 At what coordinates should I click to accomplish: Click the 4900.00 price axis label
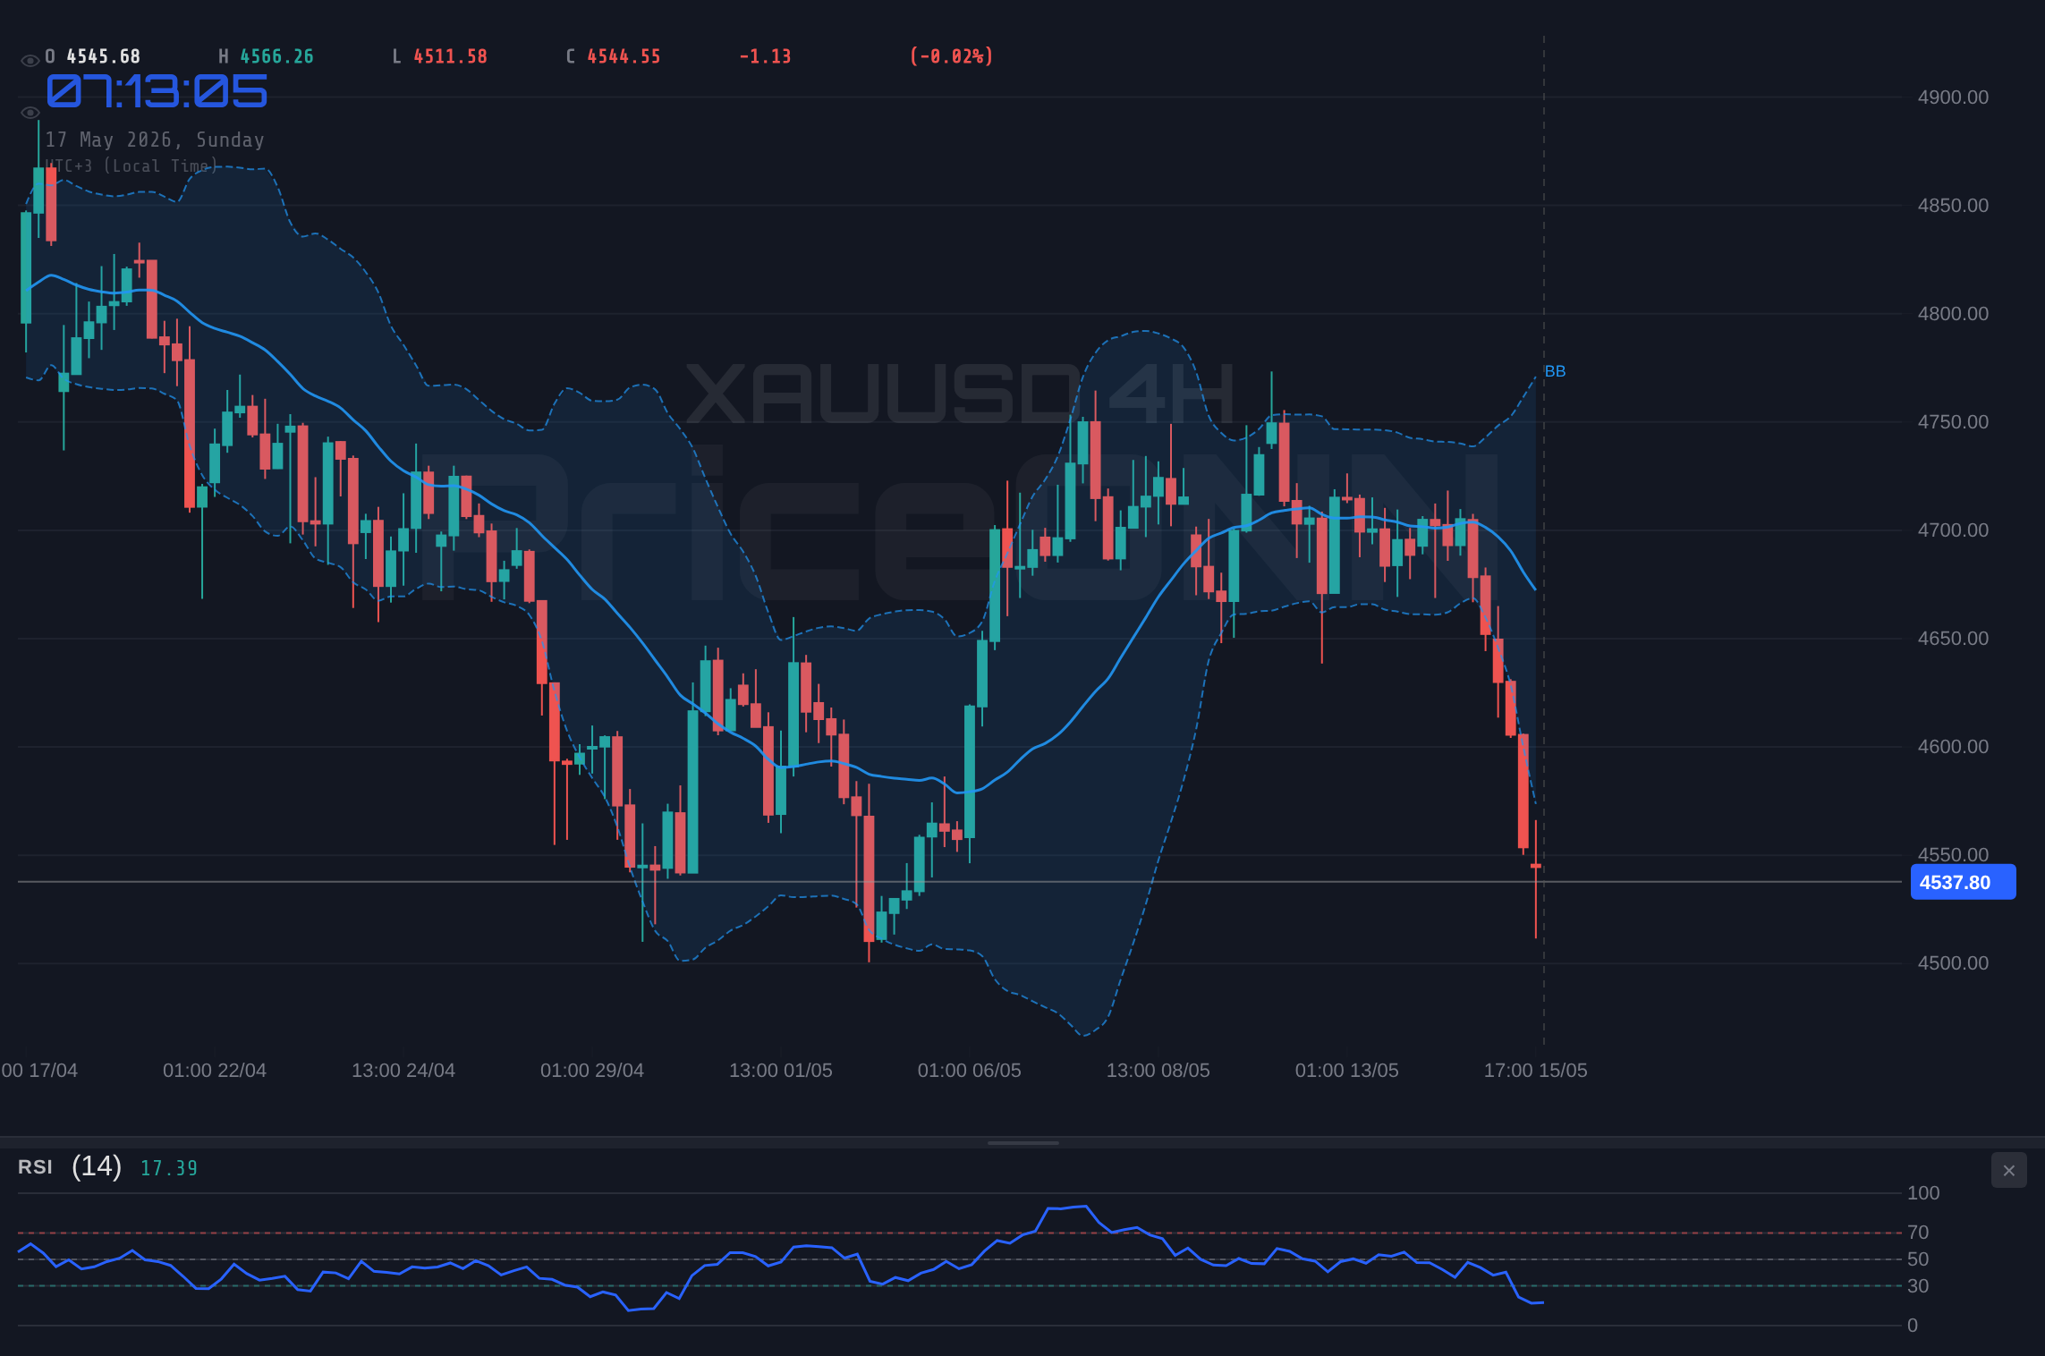coord(1953,97)
